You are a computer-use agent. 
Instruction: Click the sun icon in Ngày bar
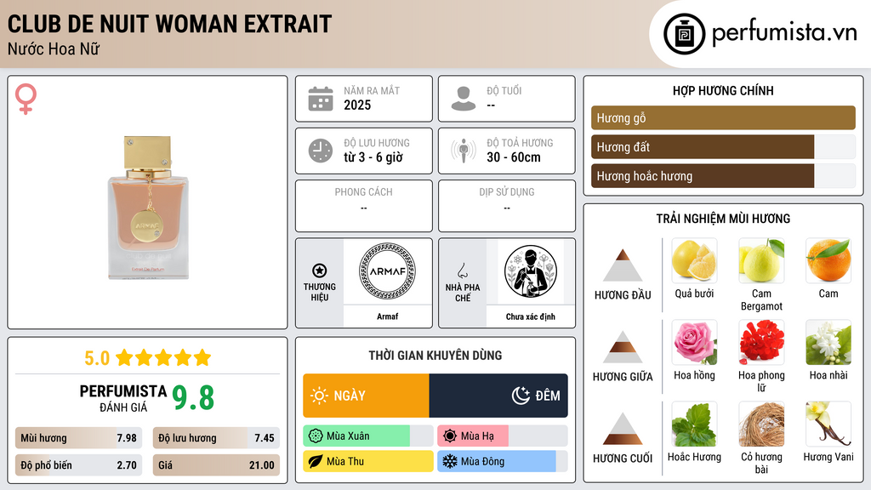click(x=320, y=396)
